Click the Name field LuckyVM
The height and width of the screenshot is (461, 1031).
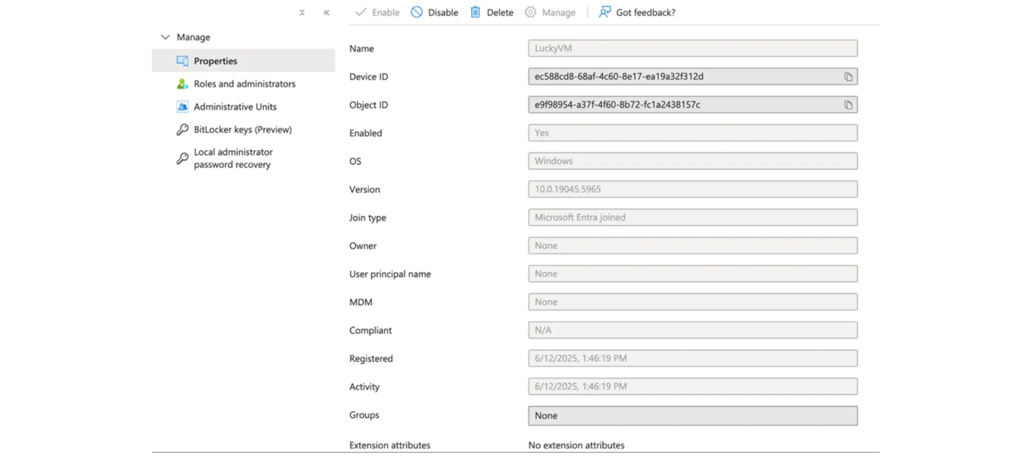click(693, 49)
